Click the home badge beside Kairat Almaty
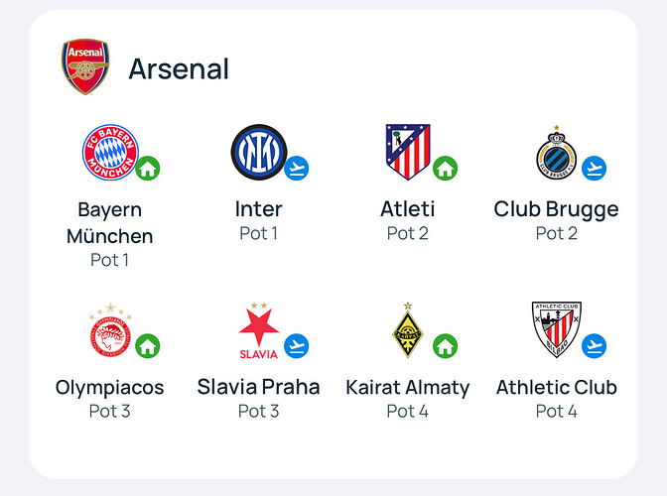This screenshot has width=667, height=496. [446, 346]
